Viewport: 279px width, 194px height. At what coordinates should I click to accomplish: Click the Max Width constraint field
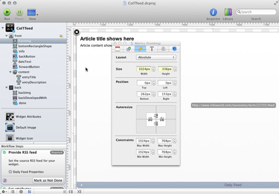coord(143,141)
